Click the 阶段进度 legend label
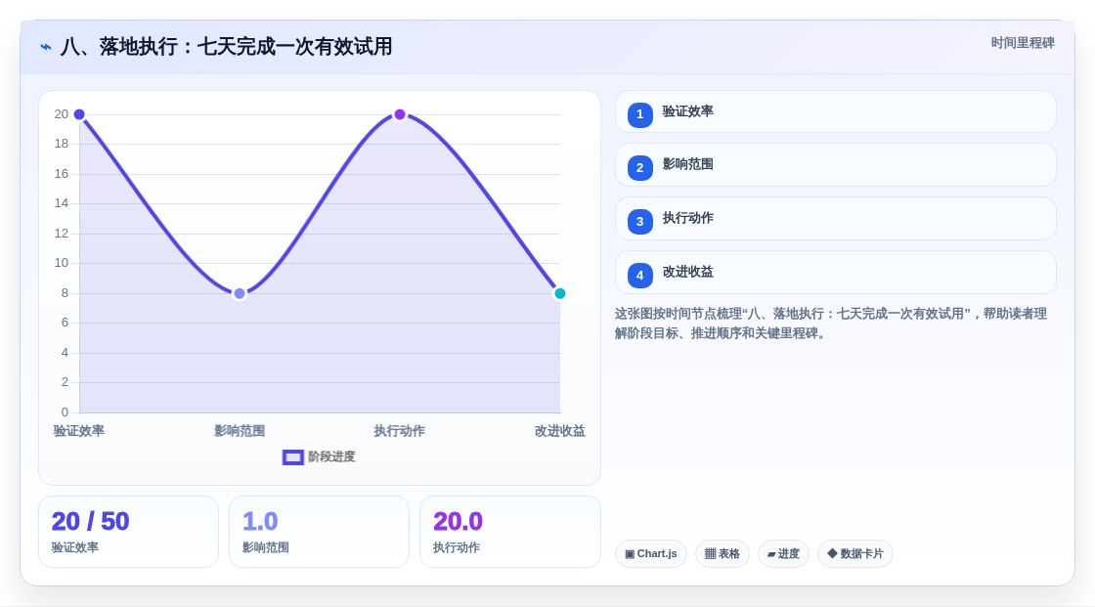 331,456
